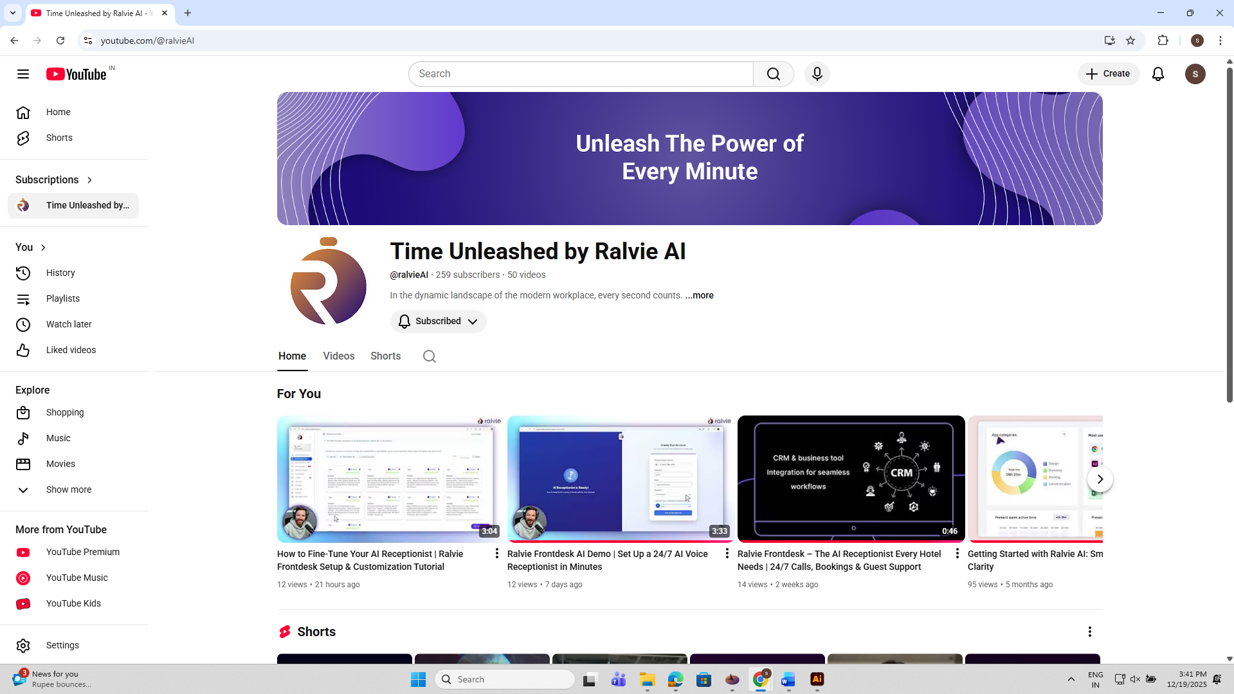Bookmark this tab with star icon

(x=1130, y=41)
